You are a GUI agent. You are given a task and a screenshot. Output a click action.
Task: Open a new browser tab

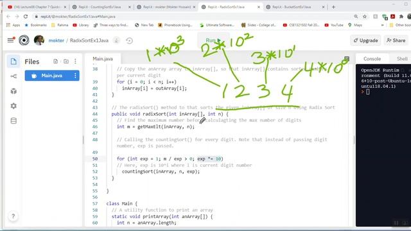[x=333, y=7]
